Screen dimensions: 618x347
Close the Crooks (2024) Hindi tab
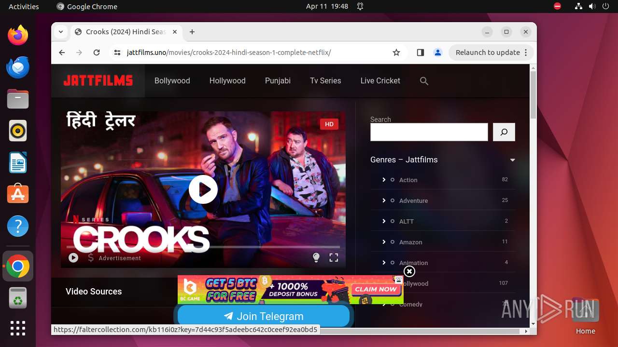pyautogui.click(x=175, y=32)
